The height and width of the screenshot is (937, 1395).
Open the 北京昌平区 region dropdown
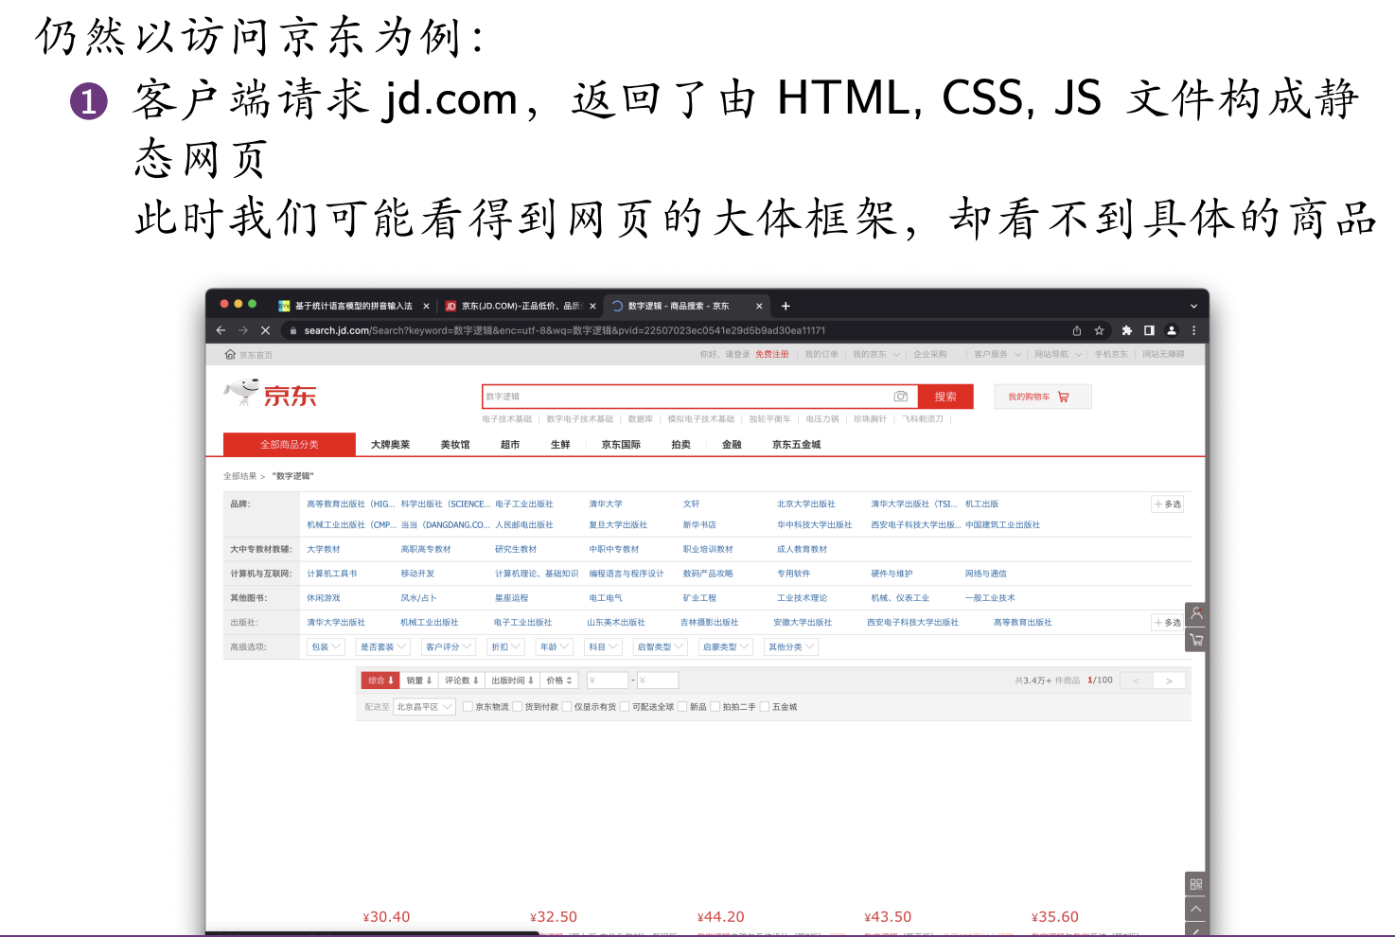click(424, 706)
